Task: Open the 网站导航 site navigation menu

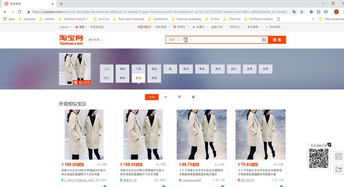Action: click(275, 27)
